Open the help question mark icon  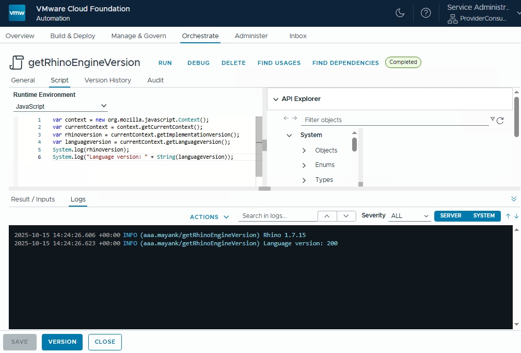[425, 13]
